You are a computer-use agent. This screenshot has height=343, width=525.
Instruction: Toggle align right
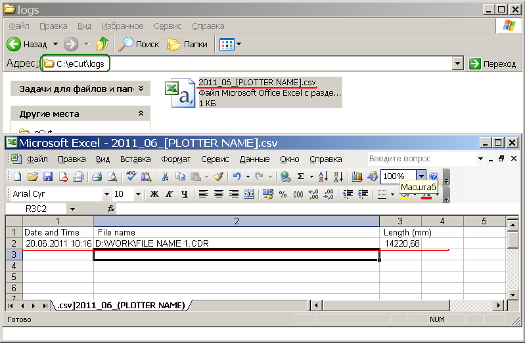point(234,194)
